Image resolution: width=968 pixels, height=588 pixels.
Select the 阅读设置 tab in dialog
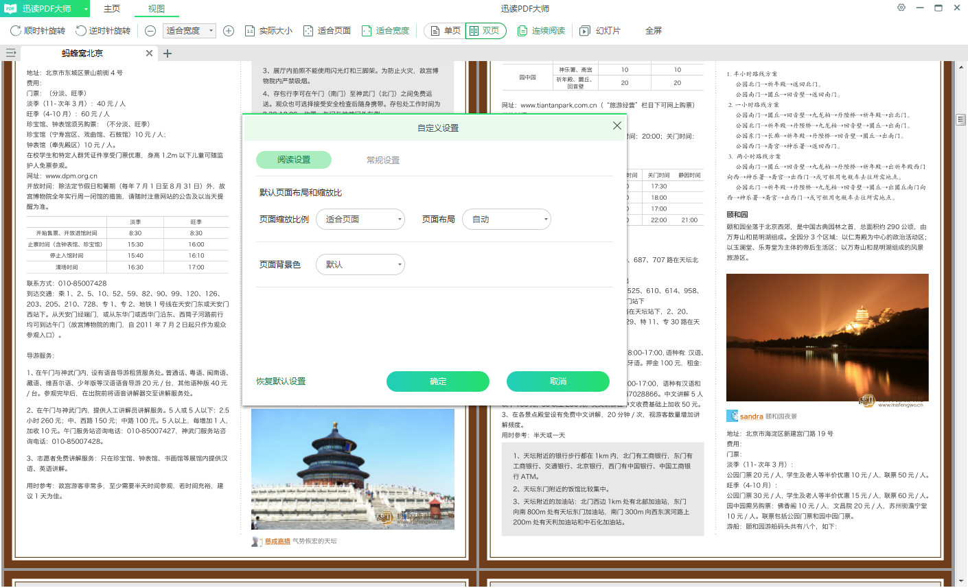(294, 160)
